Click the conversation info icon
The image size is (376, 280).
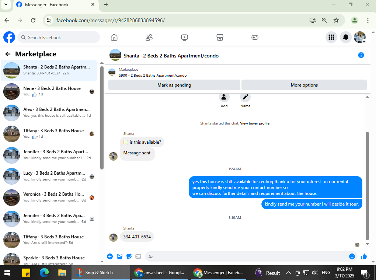pyautogui.click(x=361, y=55)
